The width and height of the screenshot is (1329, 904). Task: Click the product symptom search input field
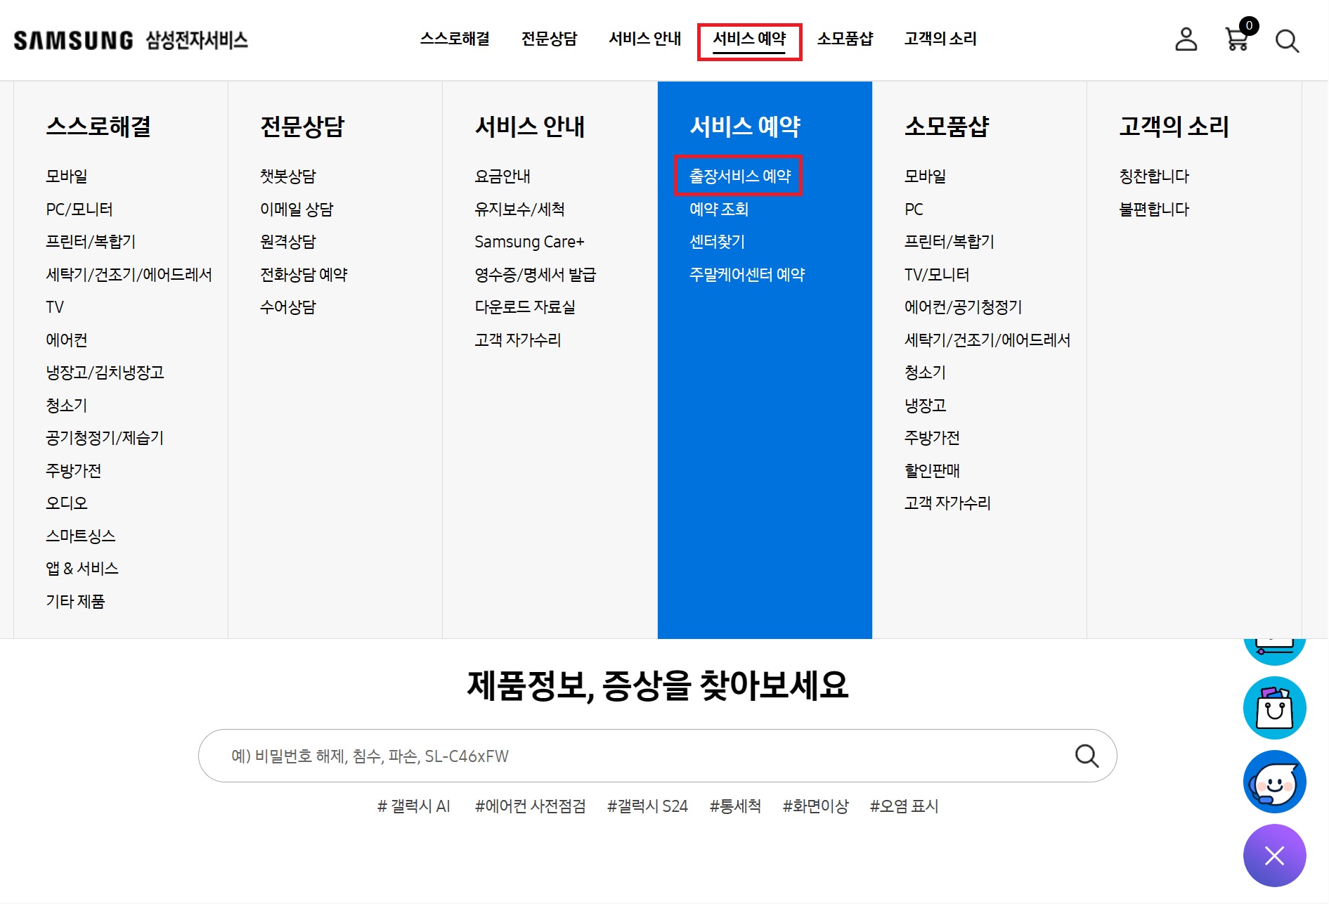657,756
